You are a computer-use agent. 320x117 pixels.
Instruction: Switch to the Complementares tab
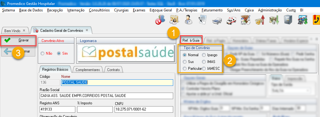88,69
